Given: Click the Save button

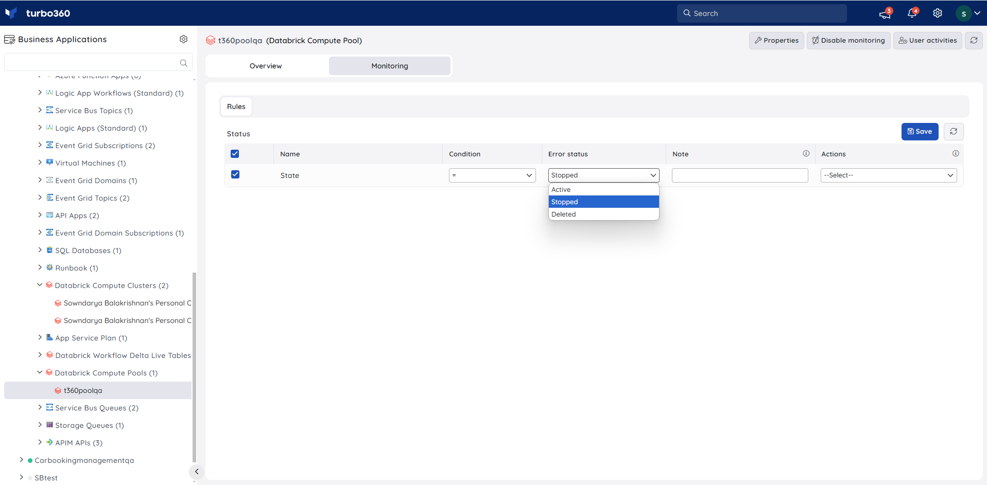Looking at the screenshot, I should point(920,131).
